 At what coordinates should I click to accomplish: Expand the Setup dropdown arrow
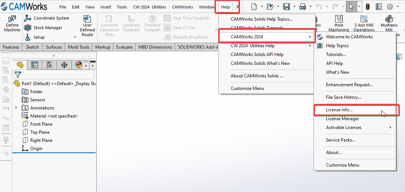pos(75,37)
